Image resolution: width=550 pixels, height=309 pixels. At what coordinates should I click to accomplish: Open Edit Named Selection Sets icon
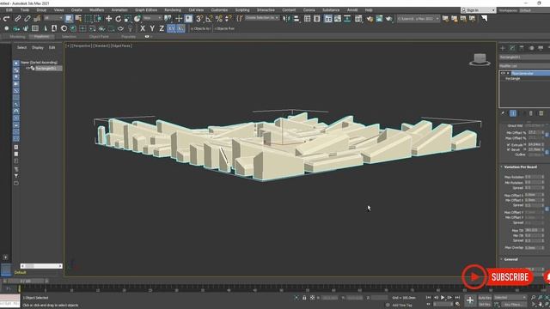click(239, 19)
